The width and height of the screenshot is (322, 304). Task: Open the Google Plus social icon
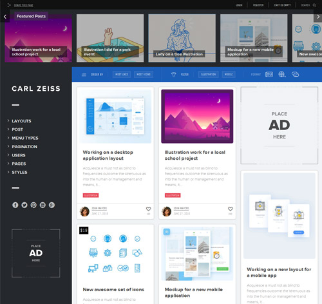coord(52,205)
